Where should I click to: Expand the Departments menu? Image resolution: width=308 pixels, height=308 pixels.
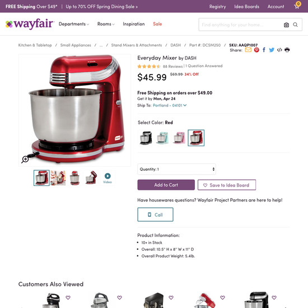[74, 24]
